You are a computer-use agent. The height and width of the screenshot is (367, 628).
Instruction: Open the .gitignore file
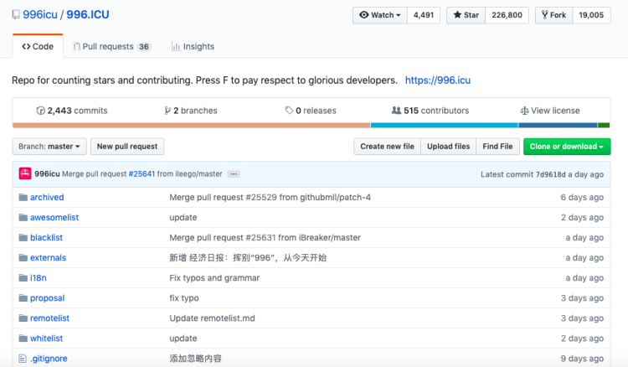pos(49,359)
